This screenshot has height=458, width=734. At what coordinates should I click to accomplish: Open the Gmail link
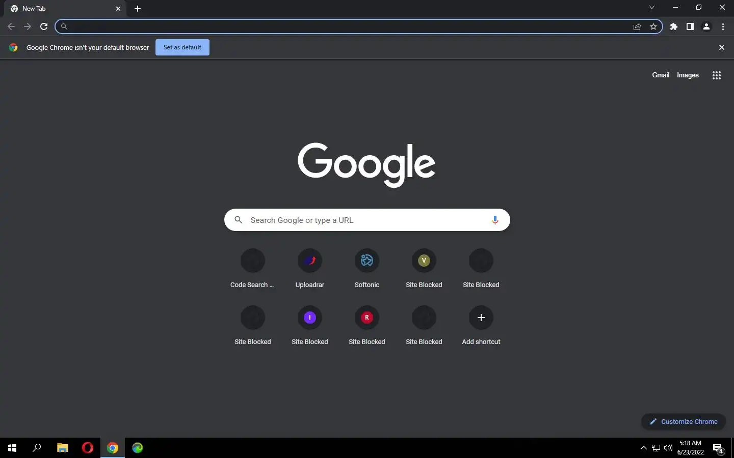[661, 75]
